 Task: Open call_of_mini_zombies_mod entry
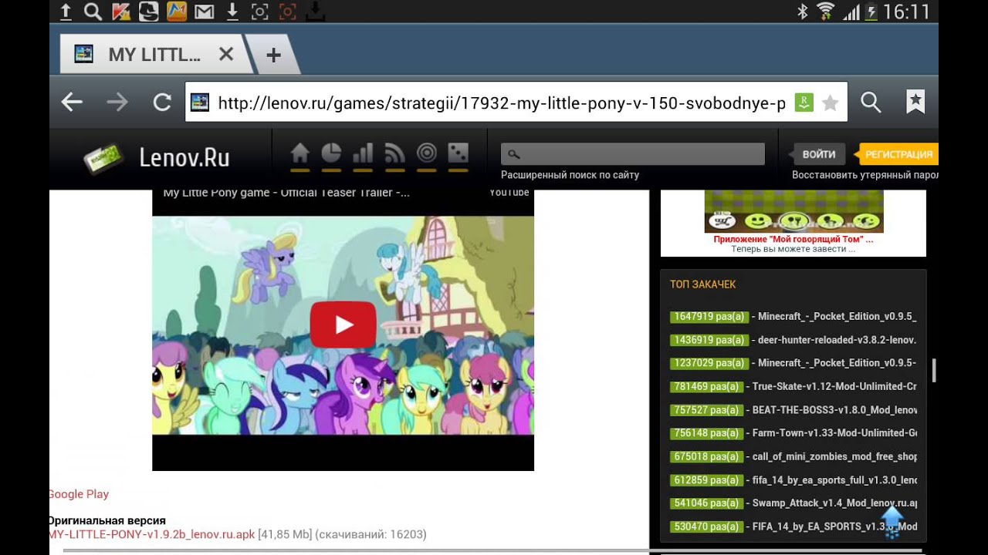click(793, 457)
